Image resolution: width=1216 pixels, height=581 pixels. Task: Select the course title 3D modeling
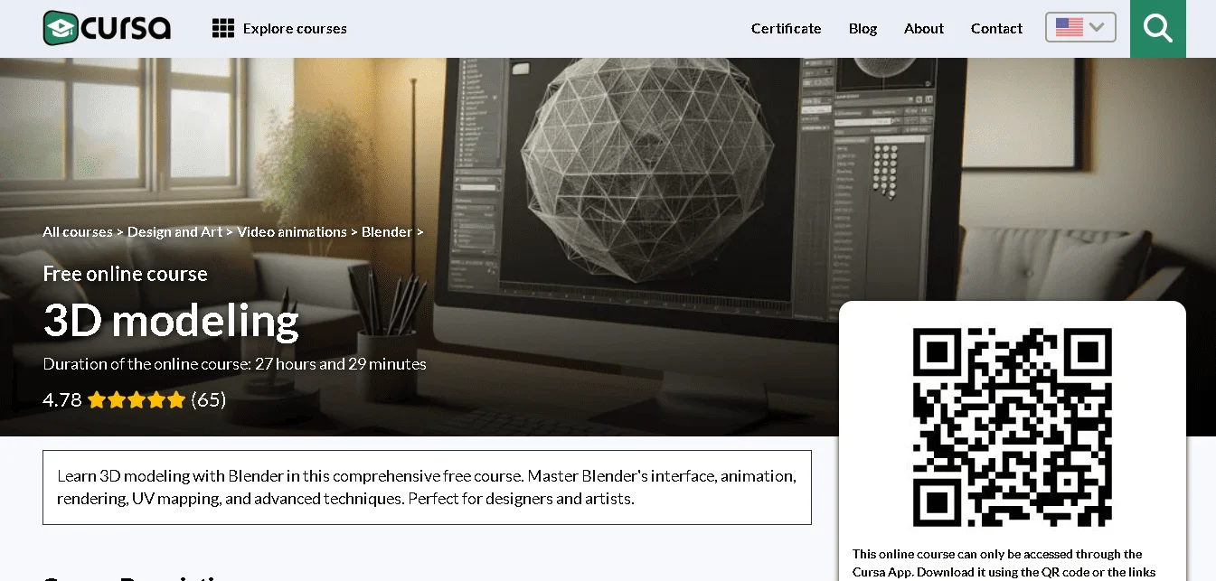(170, 321)
